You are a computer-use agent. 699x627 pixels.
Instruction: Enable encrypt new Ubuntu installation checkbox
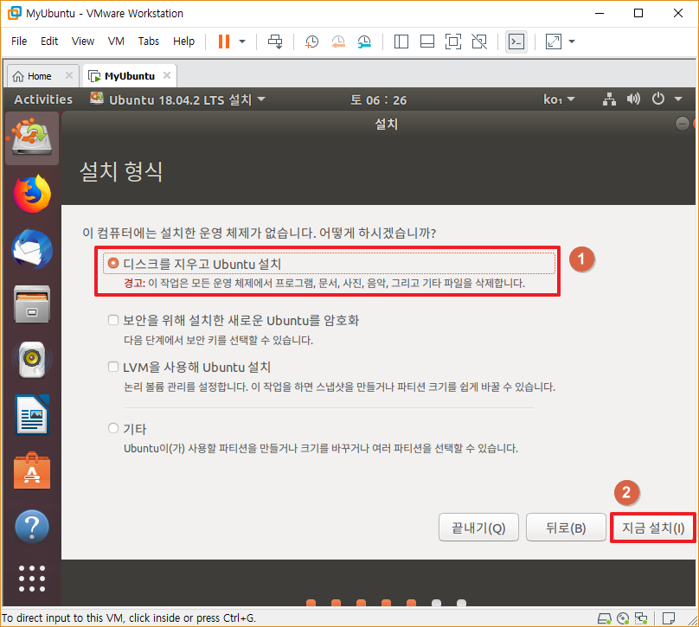coord(113,320)
